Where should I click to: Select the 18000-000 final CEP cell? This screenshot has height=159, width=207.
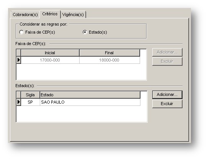[109, 60]
